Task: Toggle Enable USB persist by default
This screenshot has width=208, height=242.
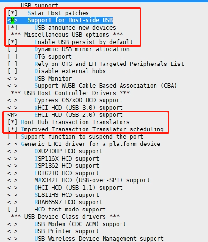Action: pos(70,42)
